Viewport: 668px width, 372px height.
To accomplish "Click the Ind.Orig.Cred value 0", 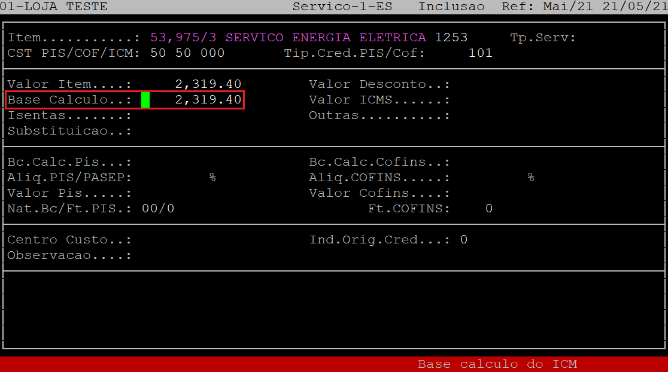I will coord(463,240).
